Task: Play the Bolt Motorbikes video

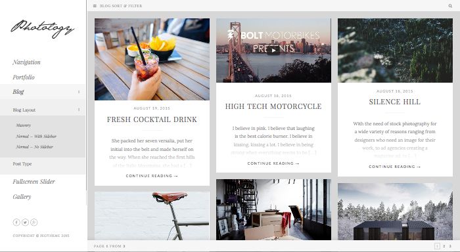Action: click(x=273, y=51)
